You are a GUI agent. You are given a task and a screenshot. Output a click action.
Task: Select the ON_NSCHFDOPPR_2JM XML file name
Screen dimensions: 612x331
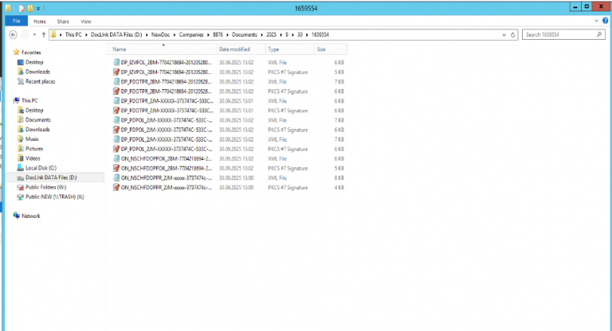[x=167, y=177]
